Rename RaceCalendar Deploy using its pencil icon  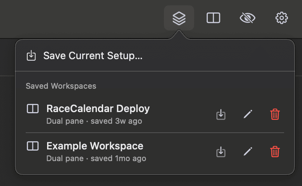click(x=248, y=114)
